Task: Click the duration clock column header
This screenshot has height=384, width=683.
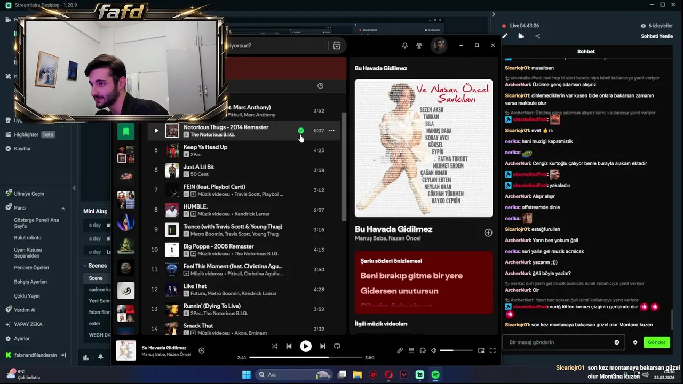Action: pos(320,86)
